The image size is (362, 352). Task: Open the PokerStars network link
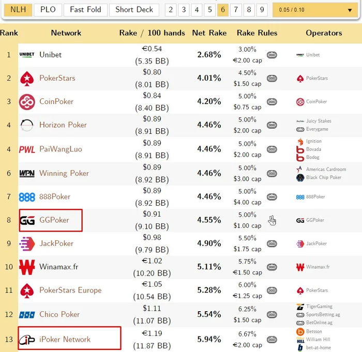pos(57,78)
